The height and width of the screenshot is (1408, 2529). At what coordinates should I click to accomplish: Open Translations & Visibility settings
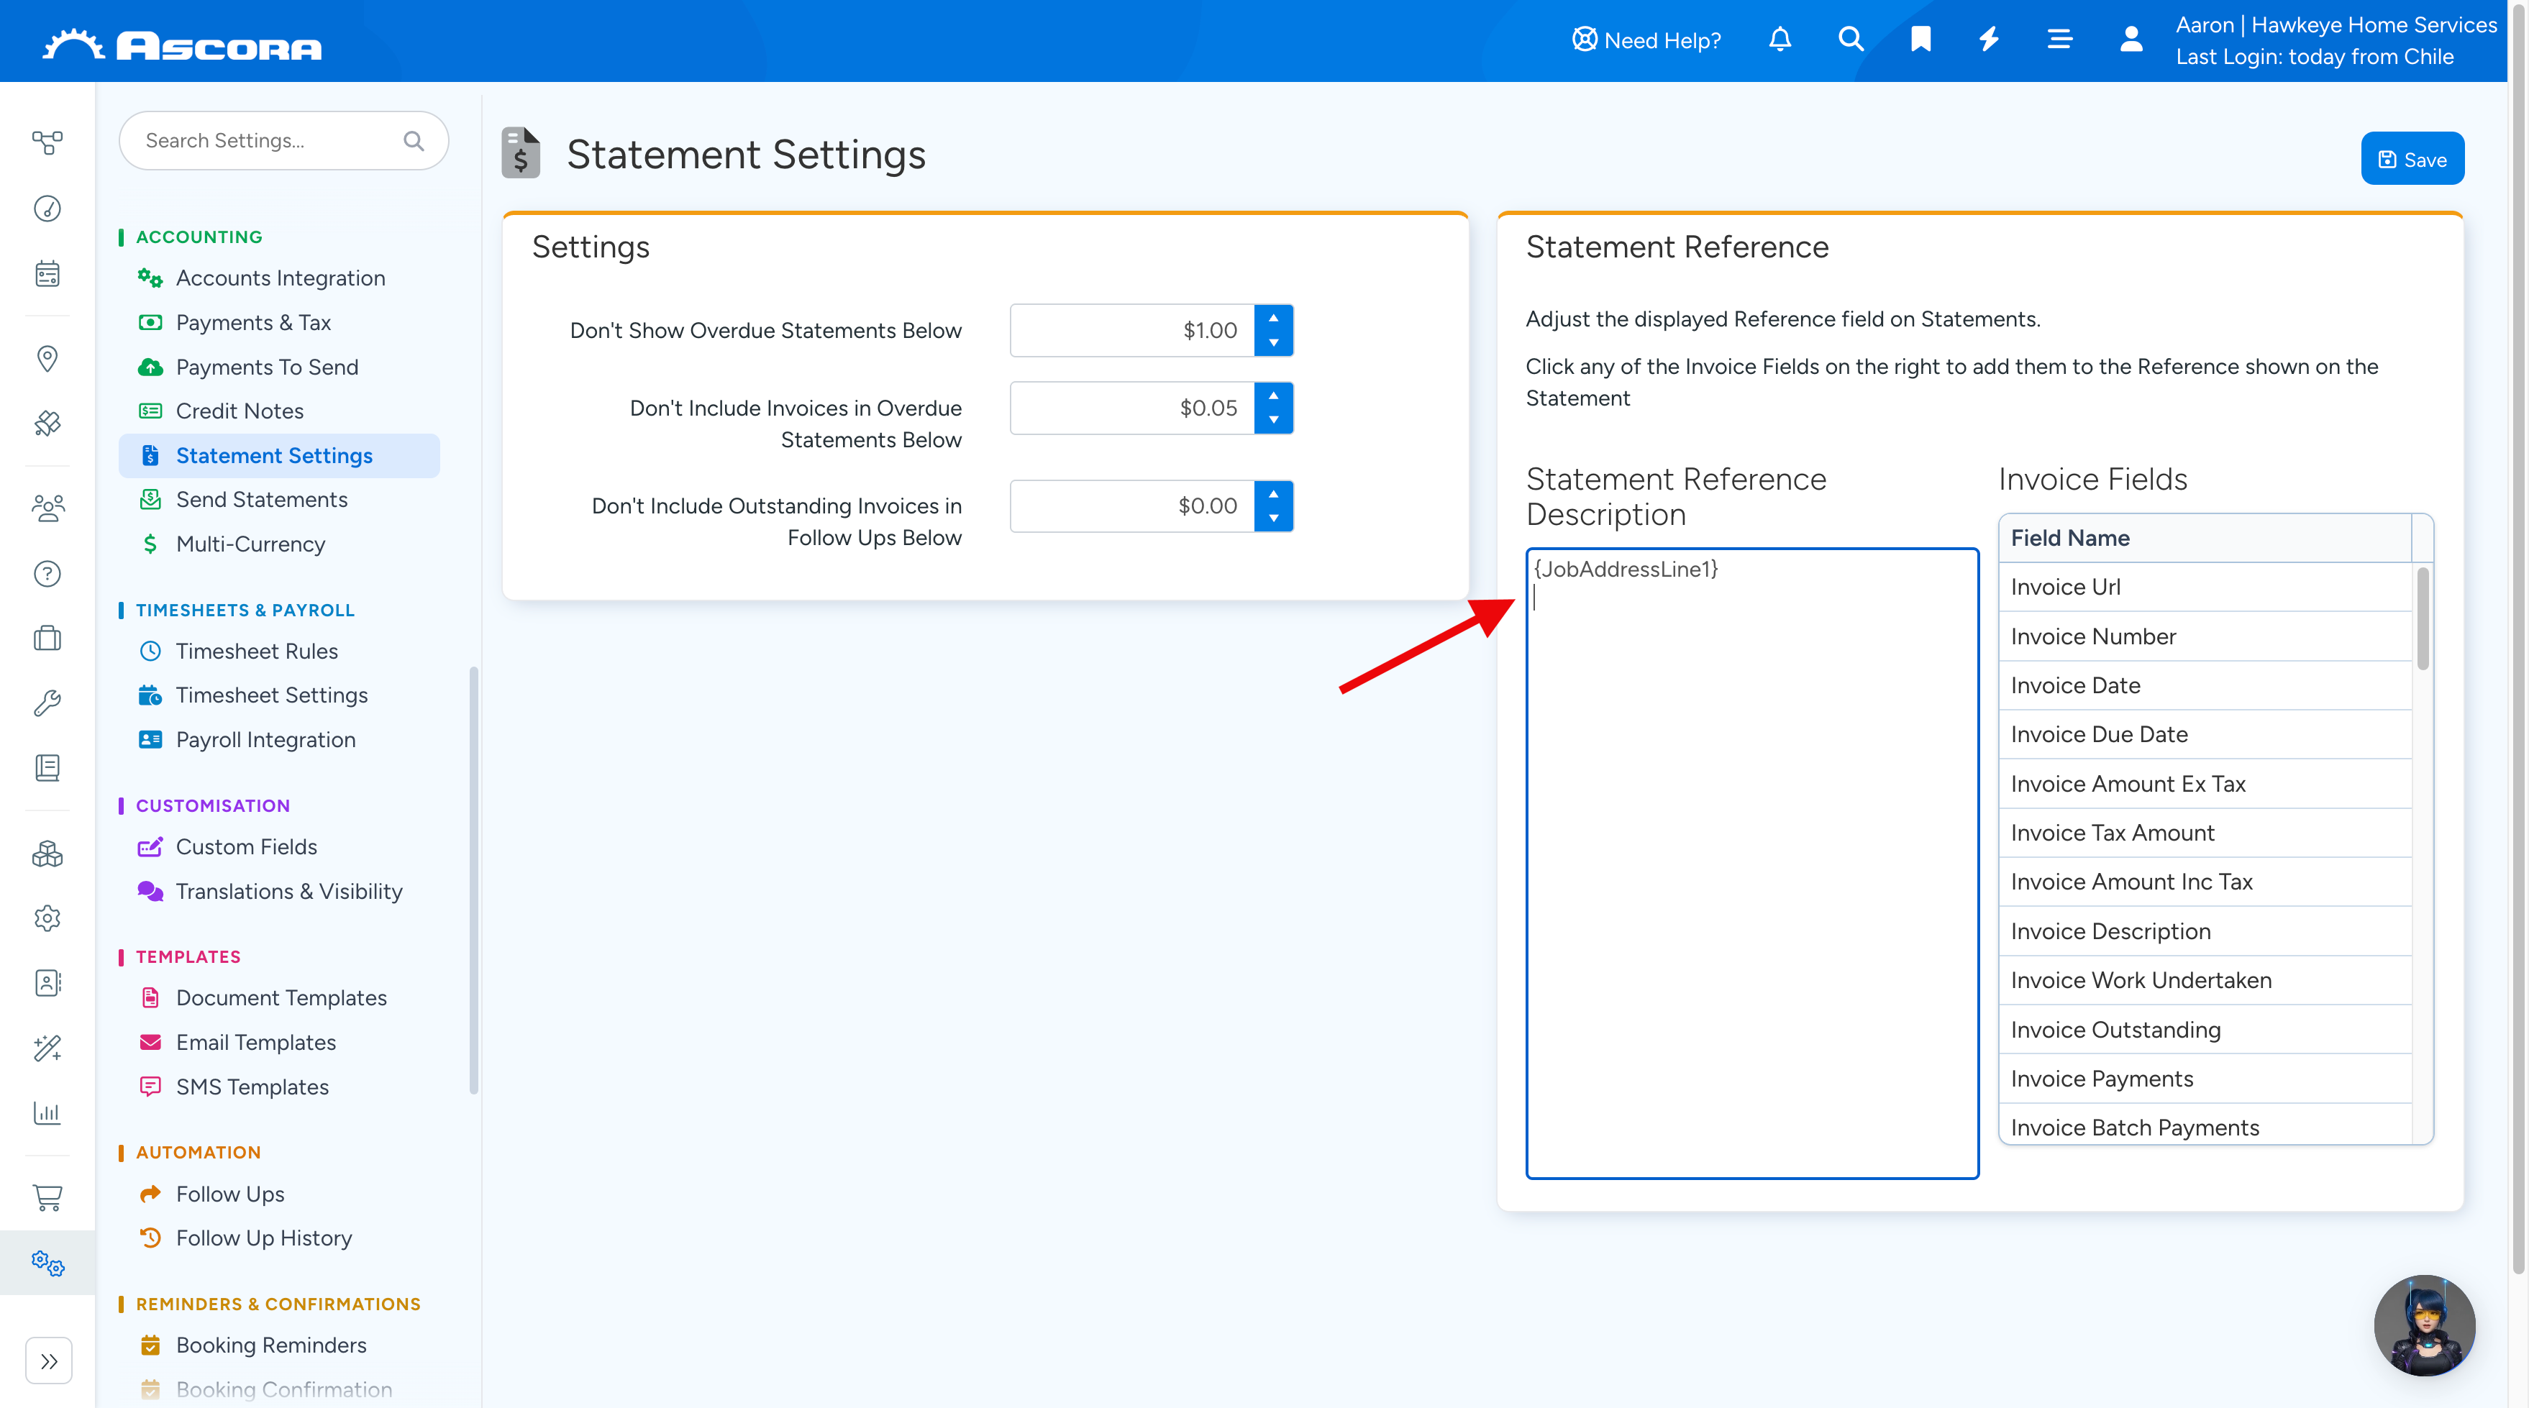pos(279,891)
